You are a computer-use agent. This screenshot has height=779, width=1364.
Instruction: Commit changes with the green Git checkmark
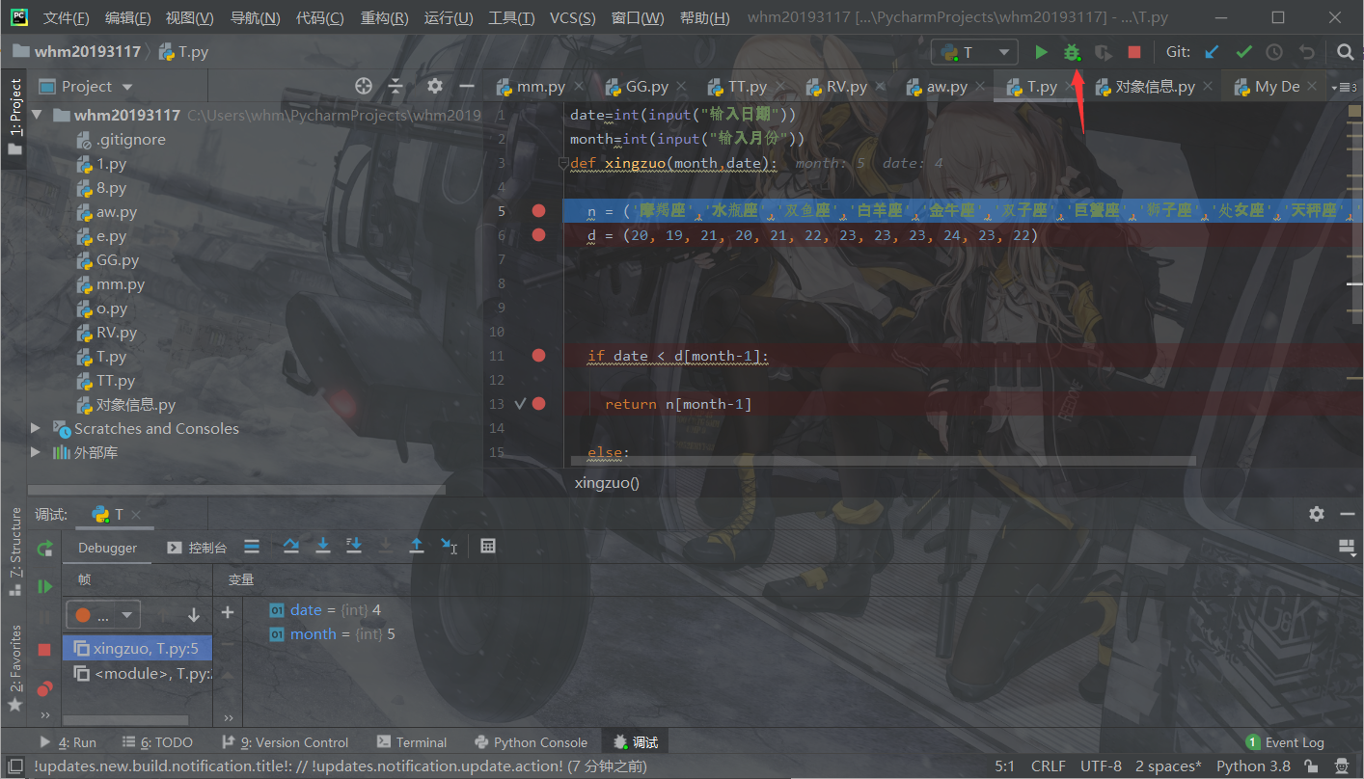coord(1243,52)
